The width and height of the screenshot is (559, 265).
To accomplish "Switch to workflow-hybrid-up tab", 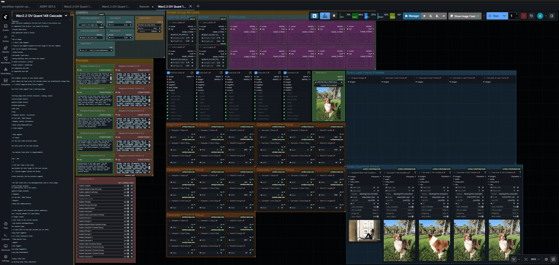I will tap(16, 6).
